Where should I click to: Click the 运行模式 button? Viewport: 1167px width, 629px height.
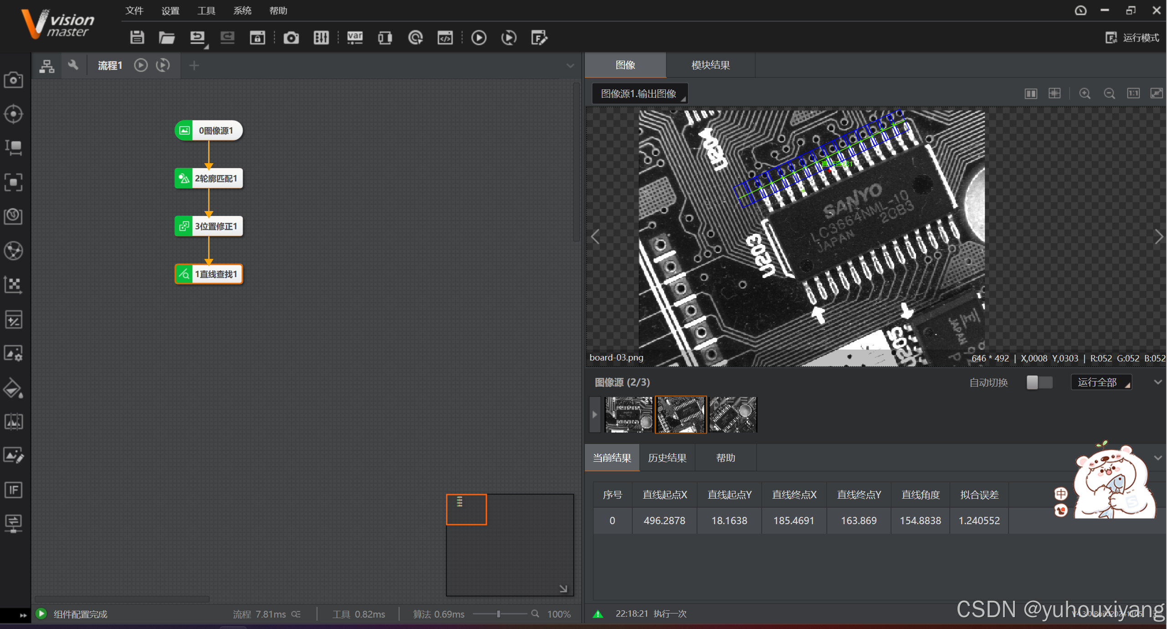coord(1132,37)
